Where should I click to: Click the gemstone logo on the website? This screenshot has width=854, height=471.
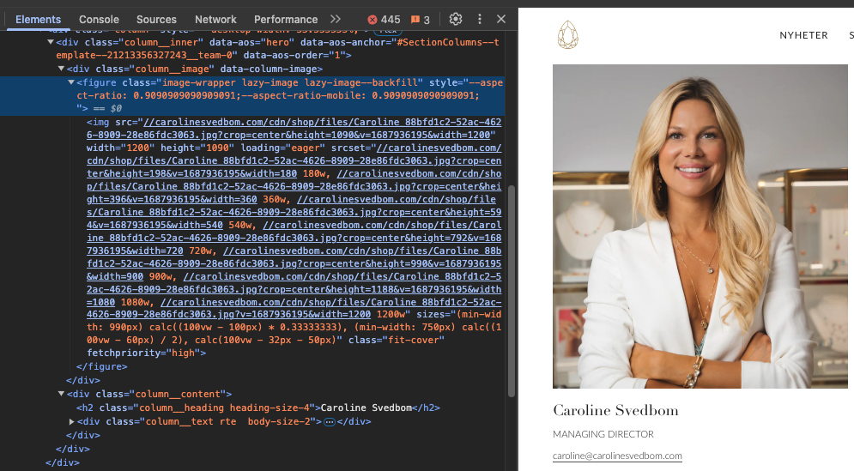pyautogui.click(x=567, y=35)
